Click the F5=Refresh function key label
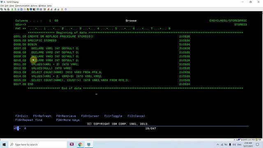The width and height of the screenshot is (263, 148). coord(42,116)
